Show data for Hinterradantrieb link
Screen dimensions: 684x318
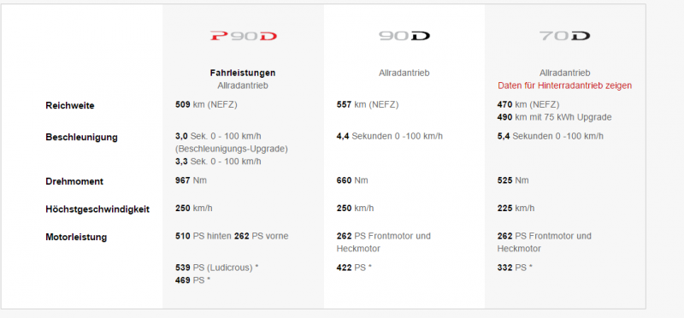click(x=564, y=86)
